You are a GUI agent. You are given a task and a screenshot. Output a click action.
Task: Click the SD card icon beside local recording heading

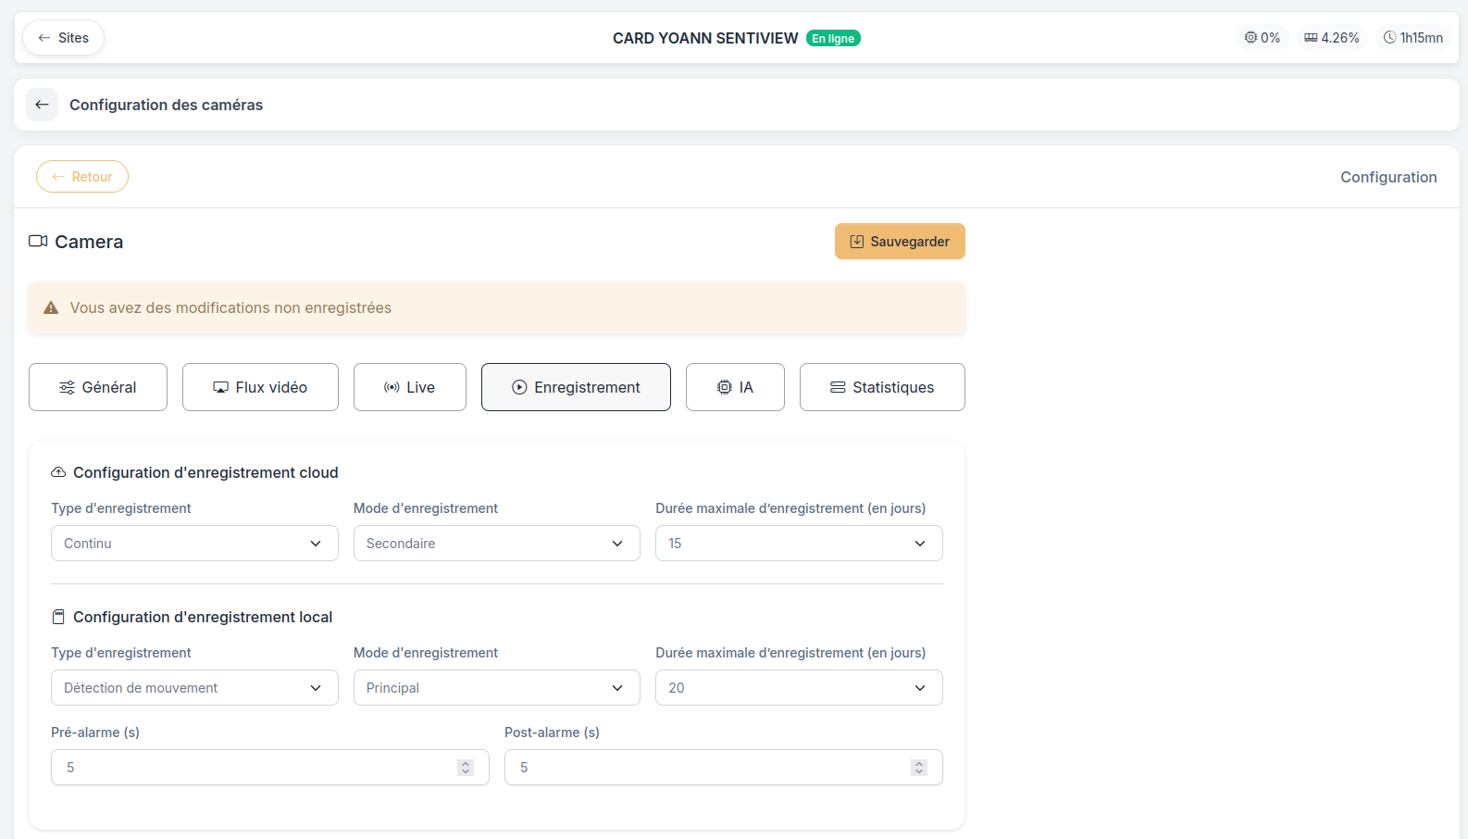click(x=58, y=617)
